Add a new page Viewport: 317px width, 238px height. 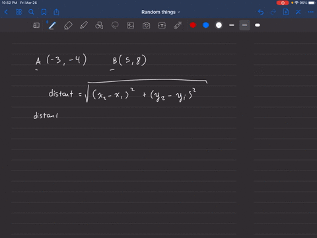[286, 12]
